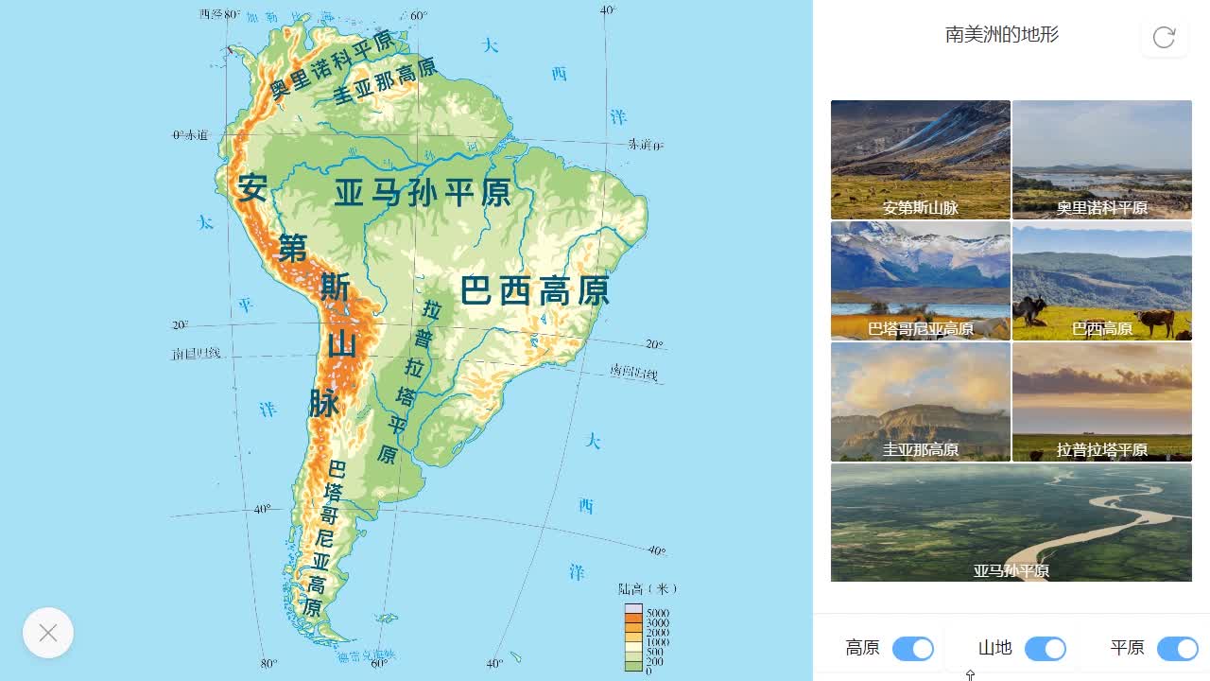Click the 亚马孙平原 label on the map
The image size is (1210, 681).
click(x=423, y=193)
